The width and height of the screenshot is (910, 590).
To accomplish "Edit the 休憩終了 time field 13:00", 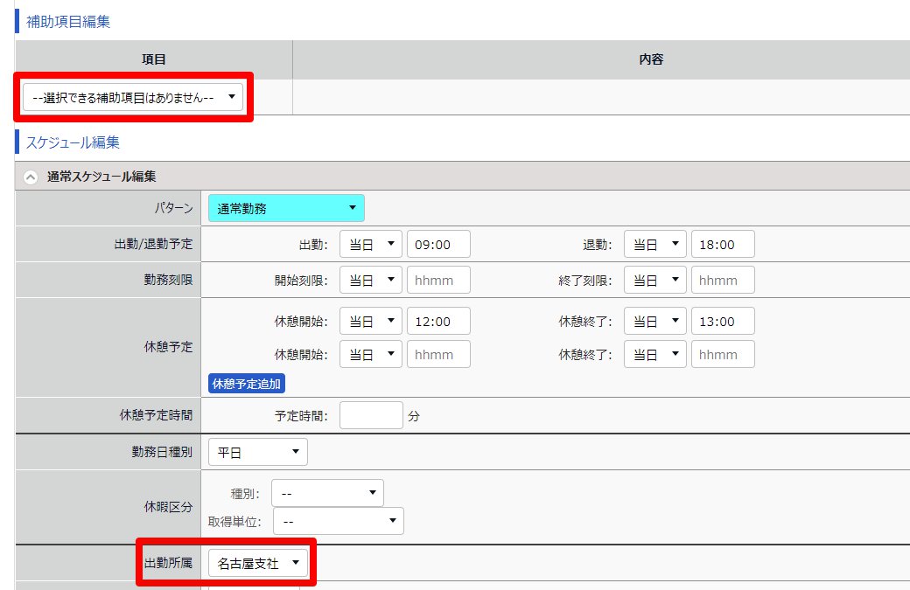I will (723, 321).
